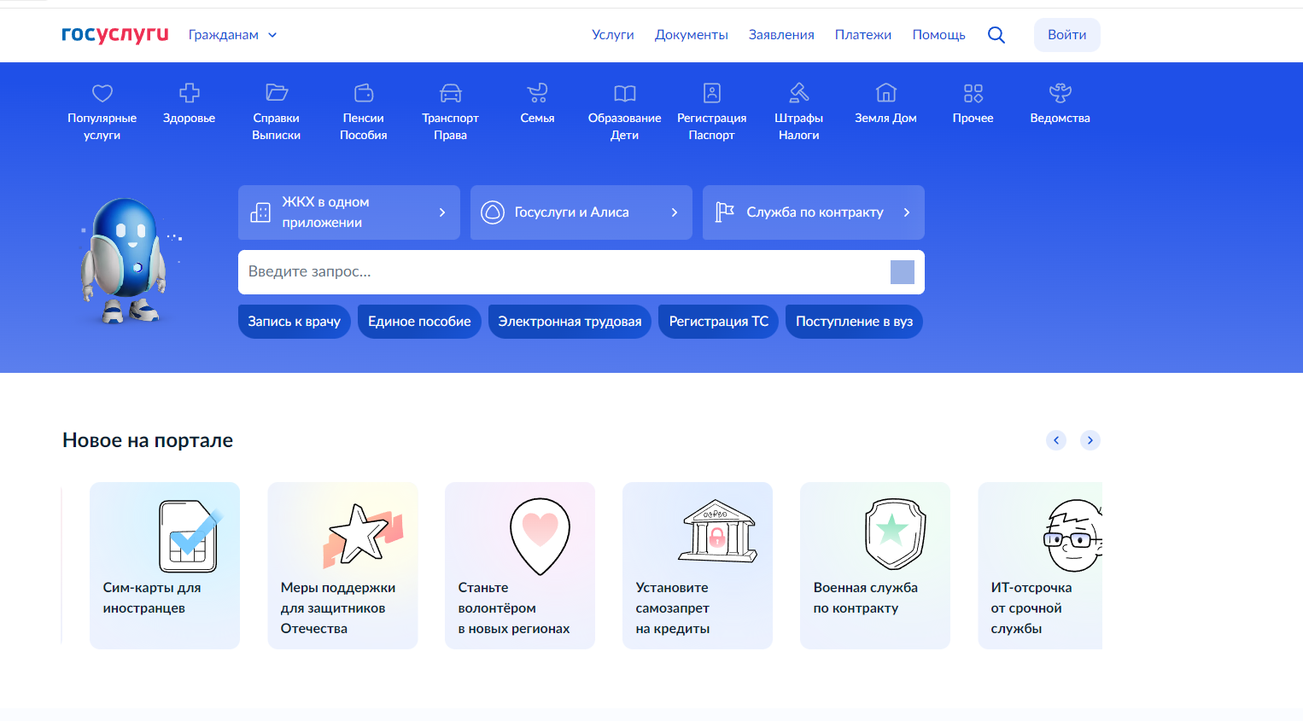Click the госуслуги logo
This screenshot has height=721, width=1303.
click(x=115, y=34)
